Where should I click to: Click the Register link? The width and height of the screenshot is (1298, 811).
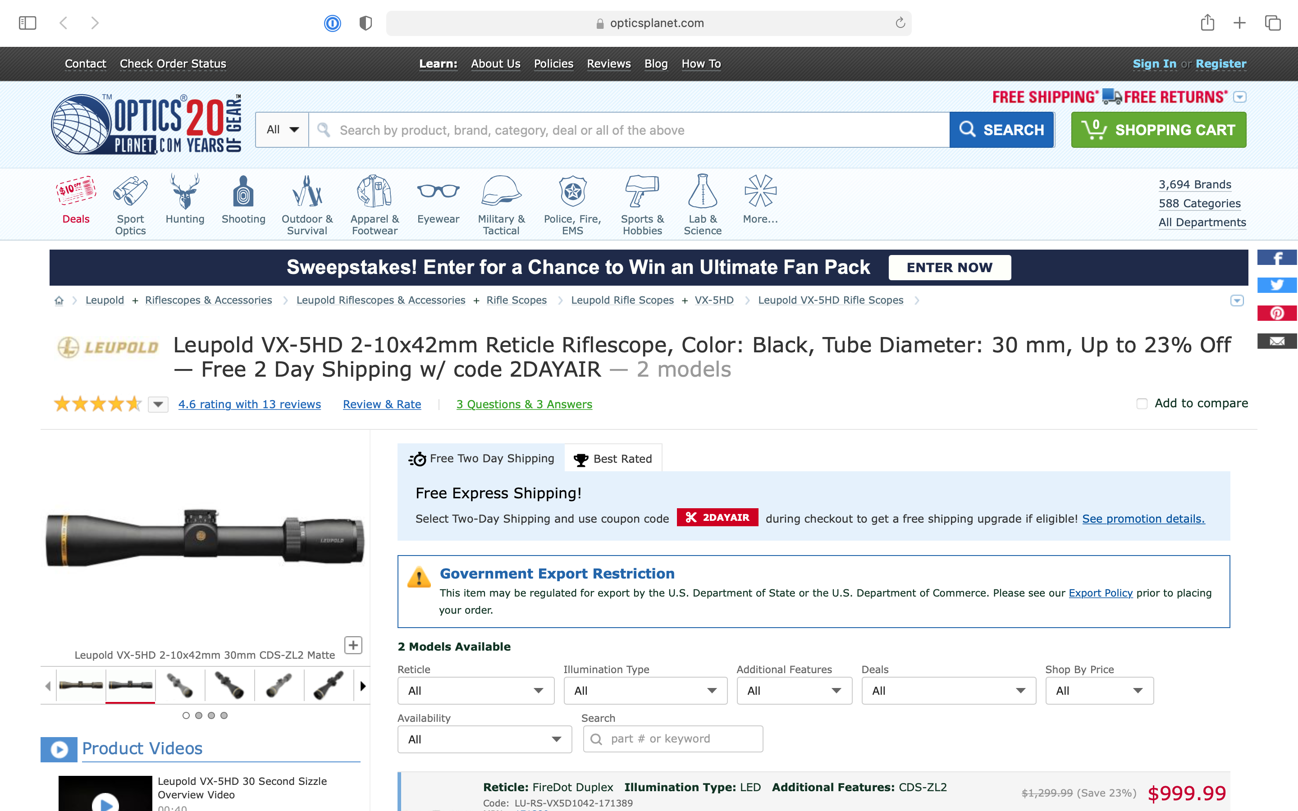click(x=1221, y=64)
